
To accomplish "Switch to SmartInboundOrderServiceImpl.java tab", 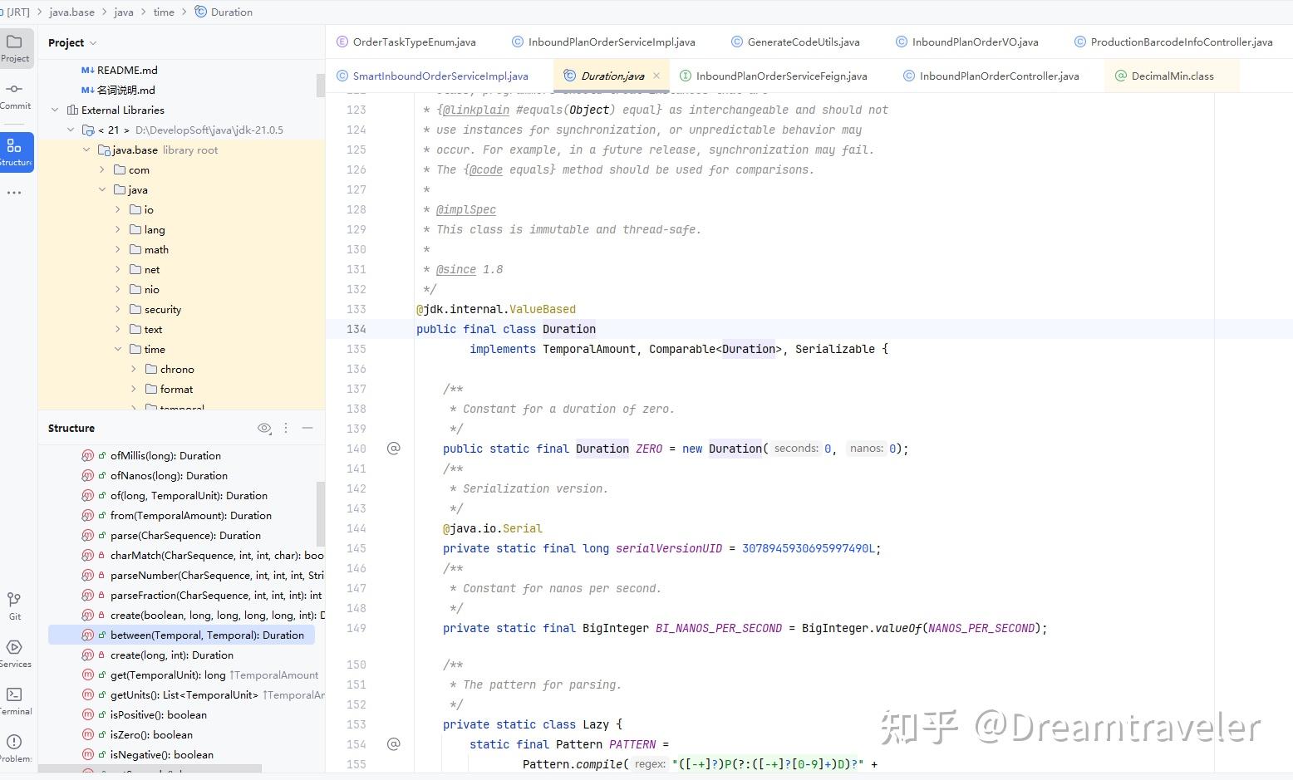I will pyautogui.click(x=433, y=76).
